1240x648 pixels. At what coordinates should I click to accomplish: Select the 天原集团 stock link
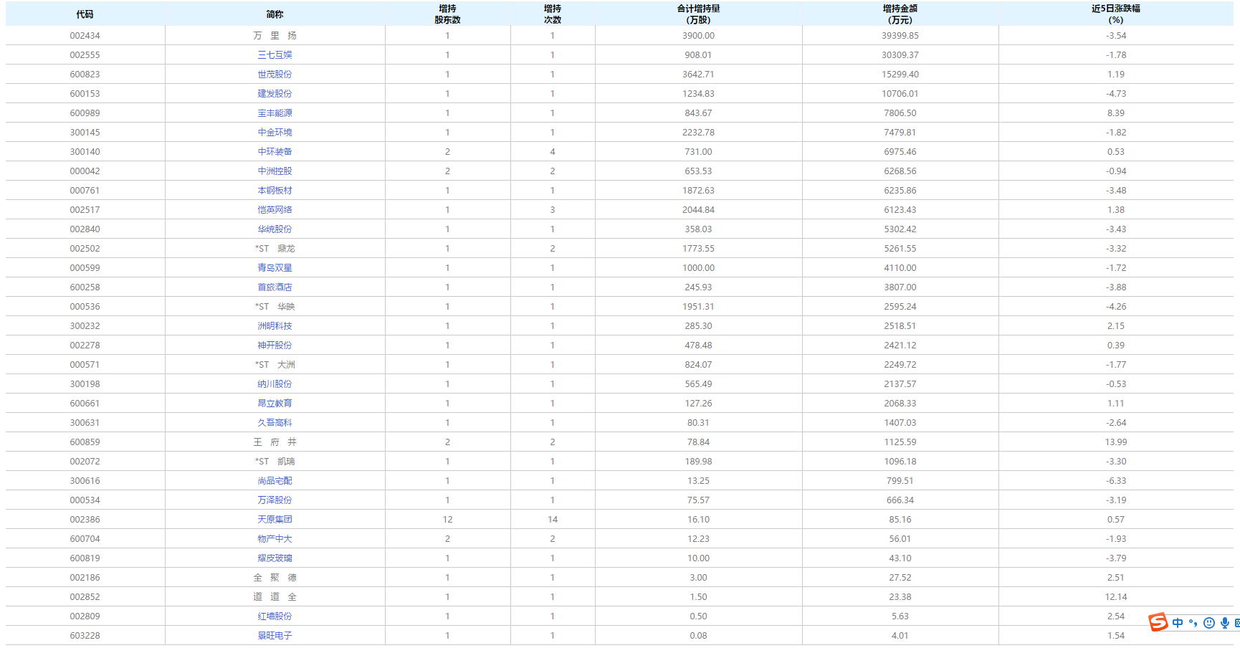275,520
